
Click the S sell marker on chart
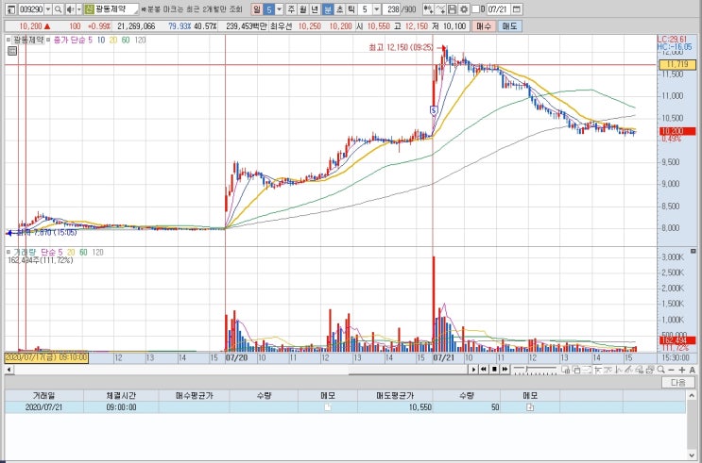tap(434, 109)
